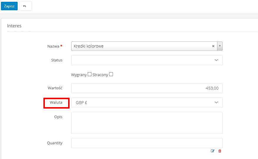This screenshot has height=159, width=258.
Task: Click the back arrow button
Action: [x=25, y=6]
